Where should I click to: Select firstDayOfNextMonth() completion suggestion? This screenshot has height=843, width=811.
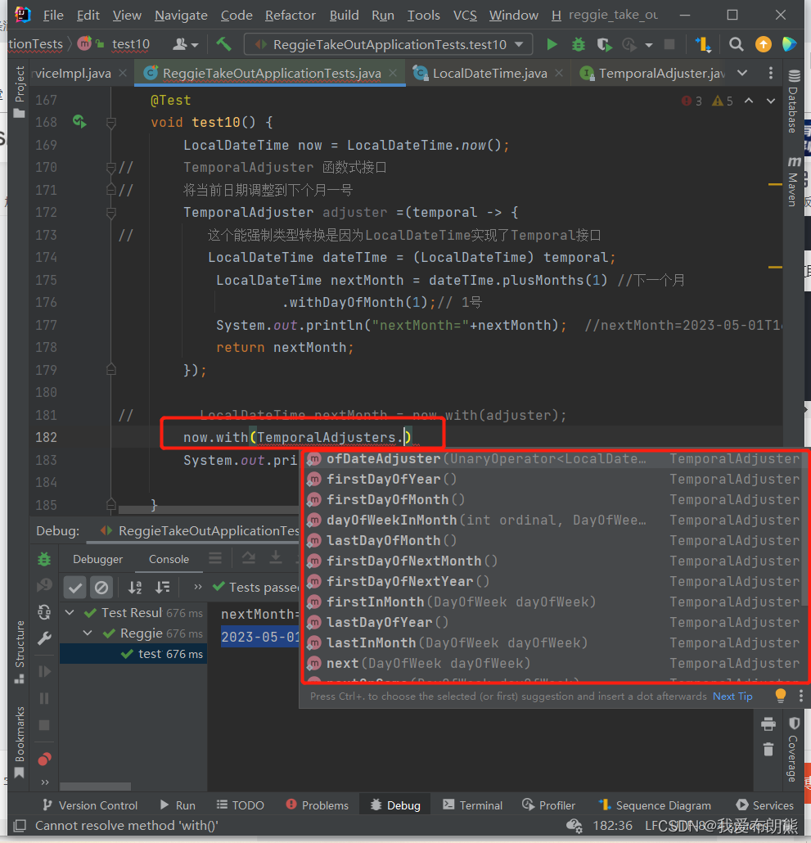[x=553, y=561]
